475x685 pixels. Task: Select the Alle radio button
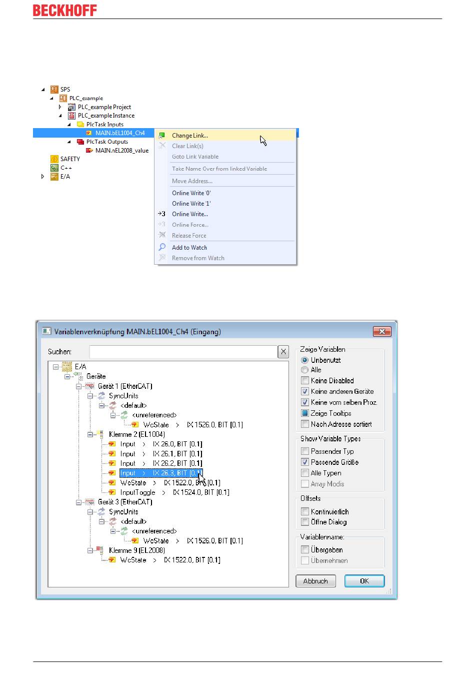click(304, 370)
